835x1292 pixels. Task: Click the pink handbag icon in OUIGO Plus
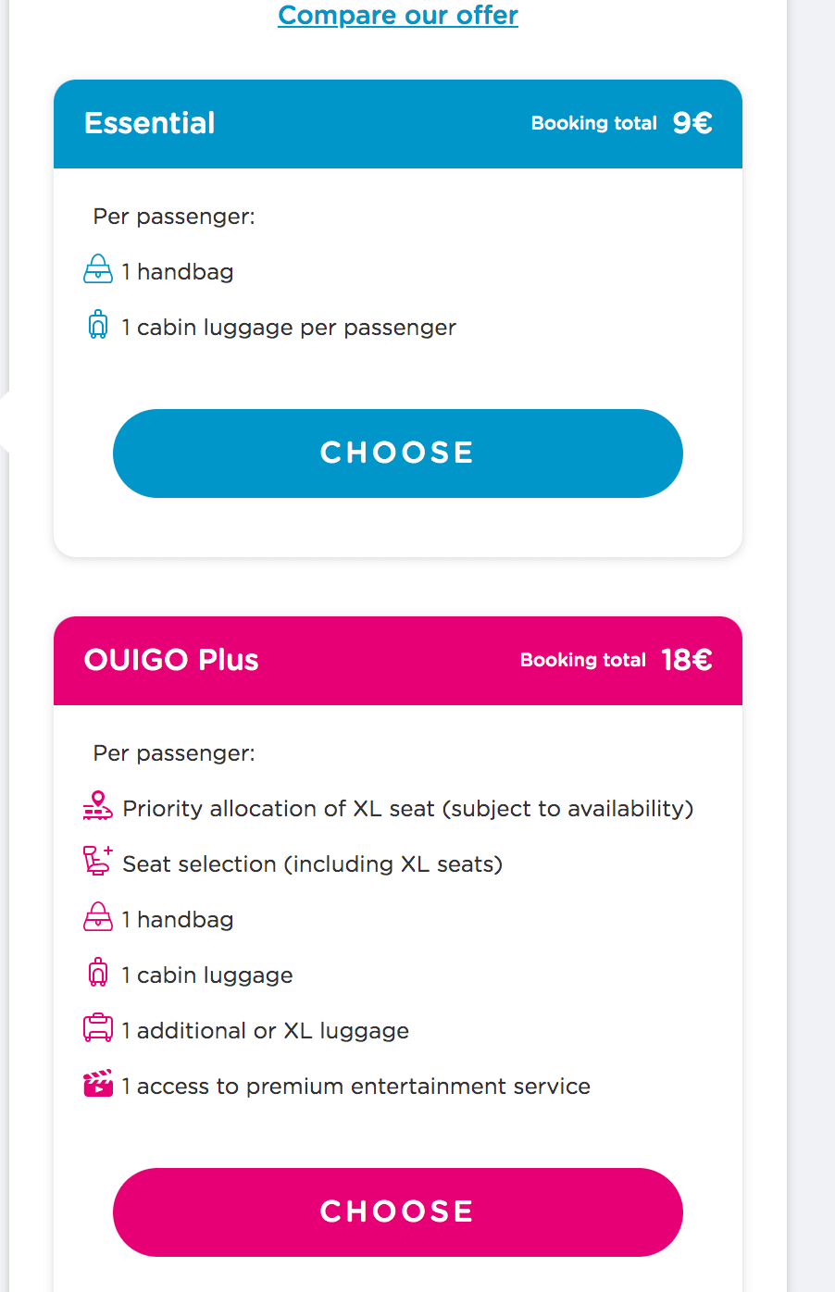tap(98, 917)
